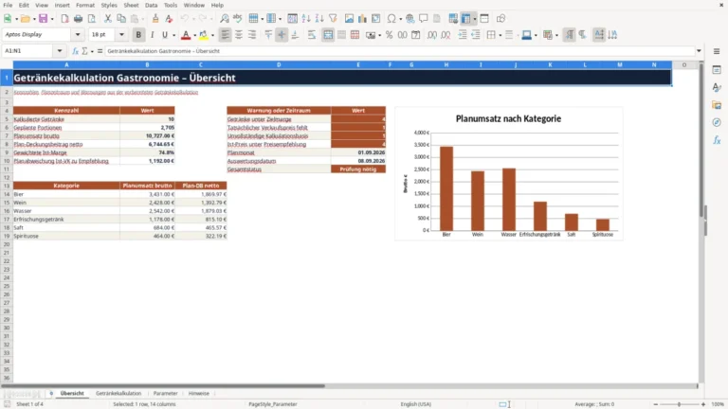Switch to the Parameter sheet tab
The image size is (728, 409).
click(x=165, y=393)
